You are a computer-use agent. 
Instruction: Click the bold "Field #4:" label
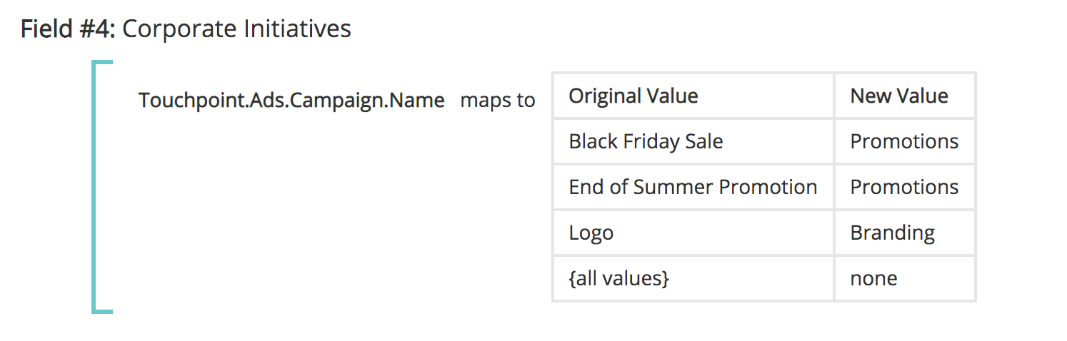(x=69, y=29)
